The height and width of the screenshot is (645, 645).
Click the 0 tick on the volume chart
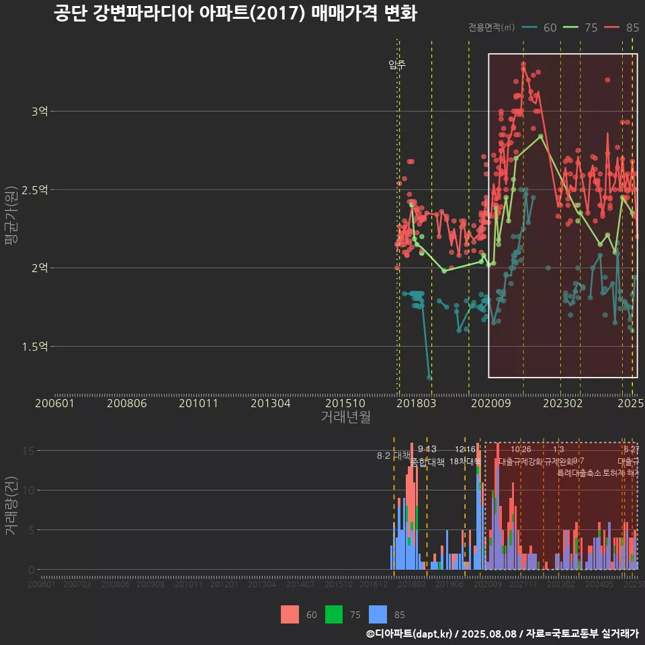32,570
